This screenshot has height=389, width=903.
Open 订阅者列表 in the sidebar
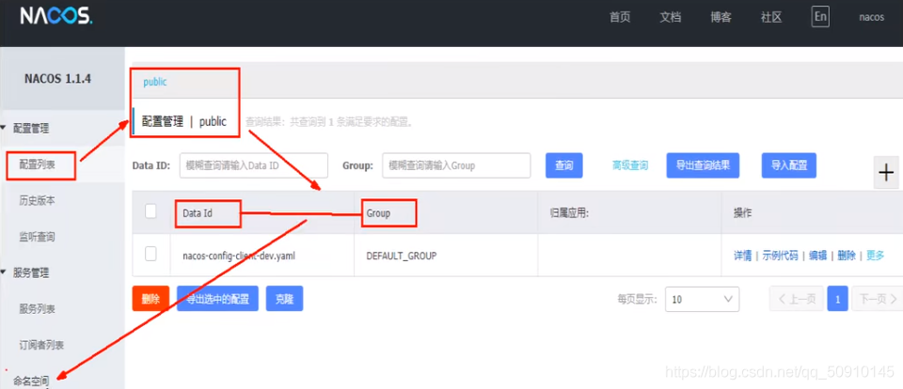point(41,345)
